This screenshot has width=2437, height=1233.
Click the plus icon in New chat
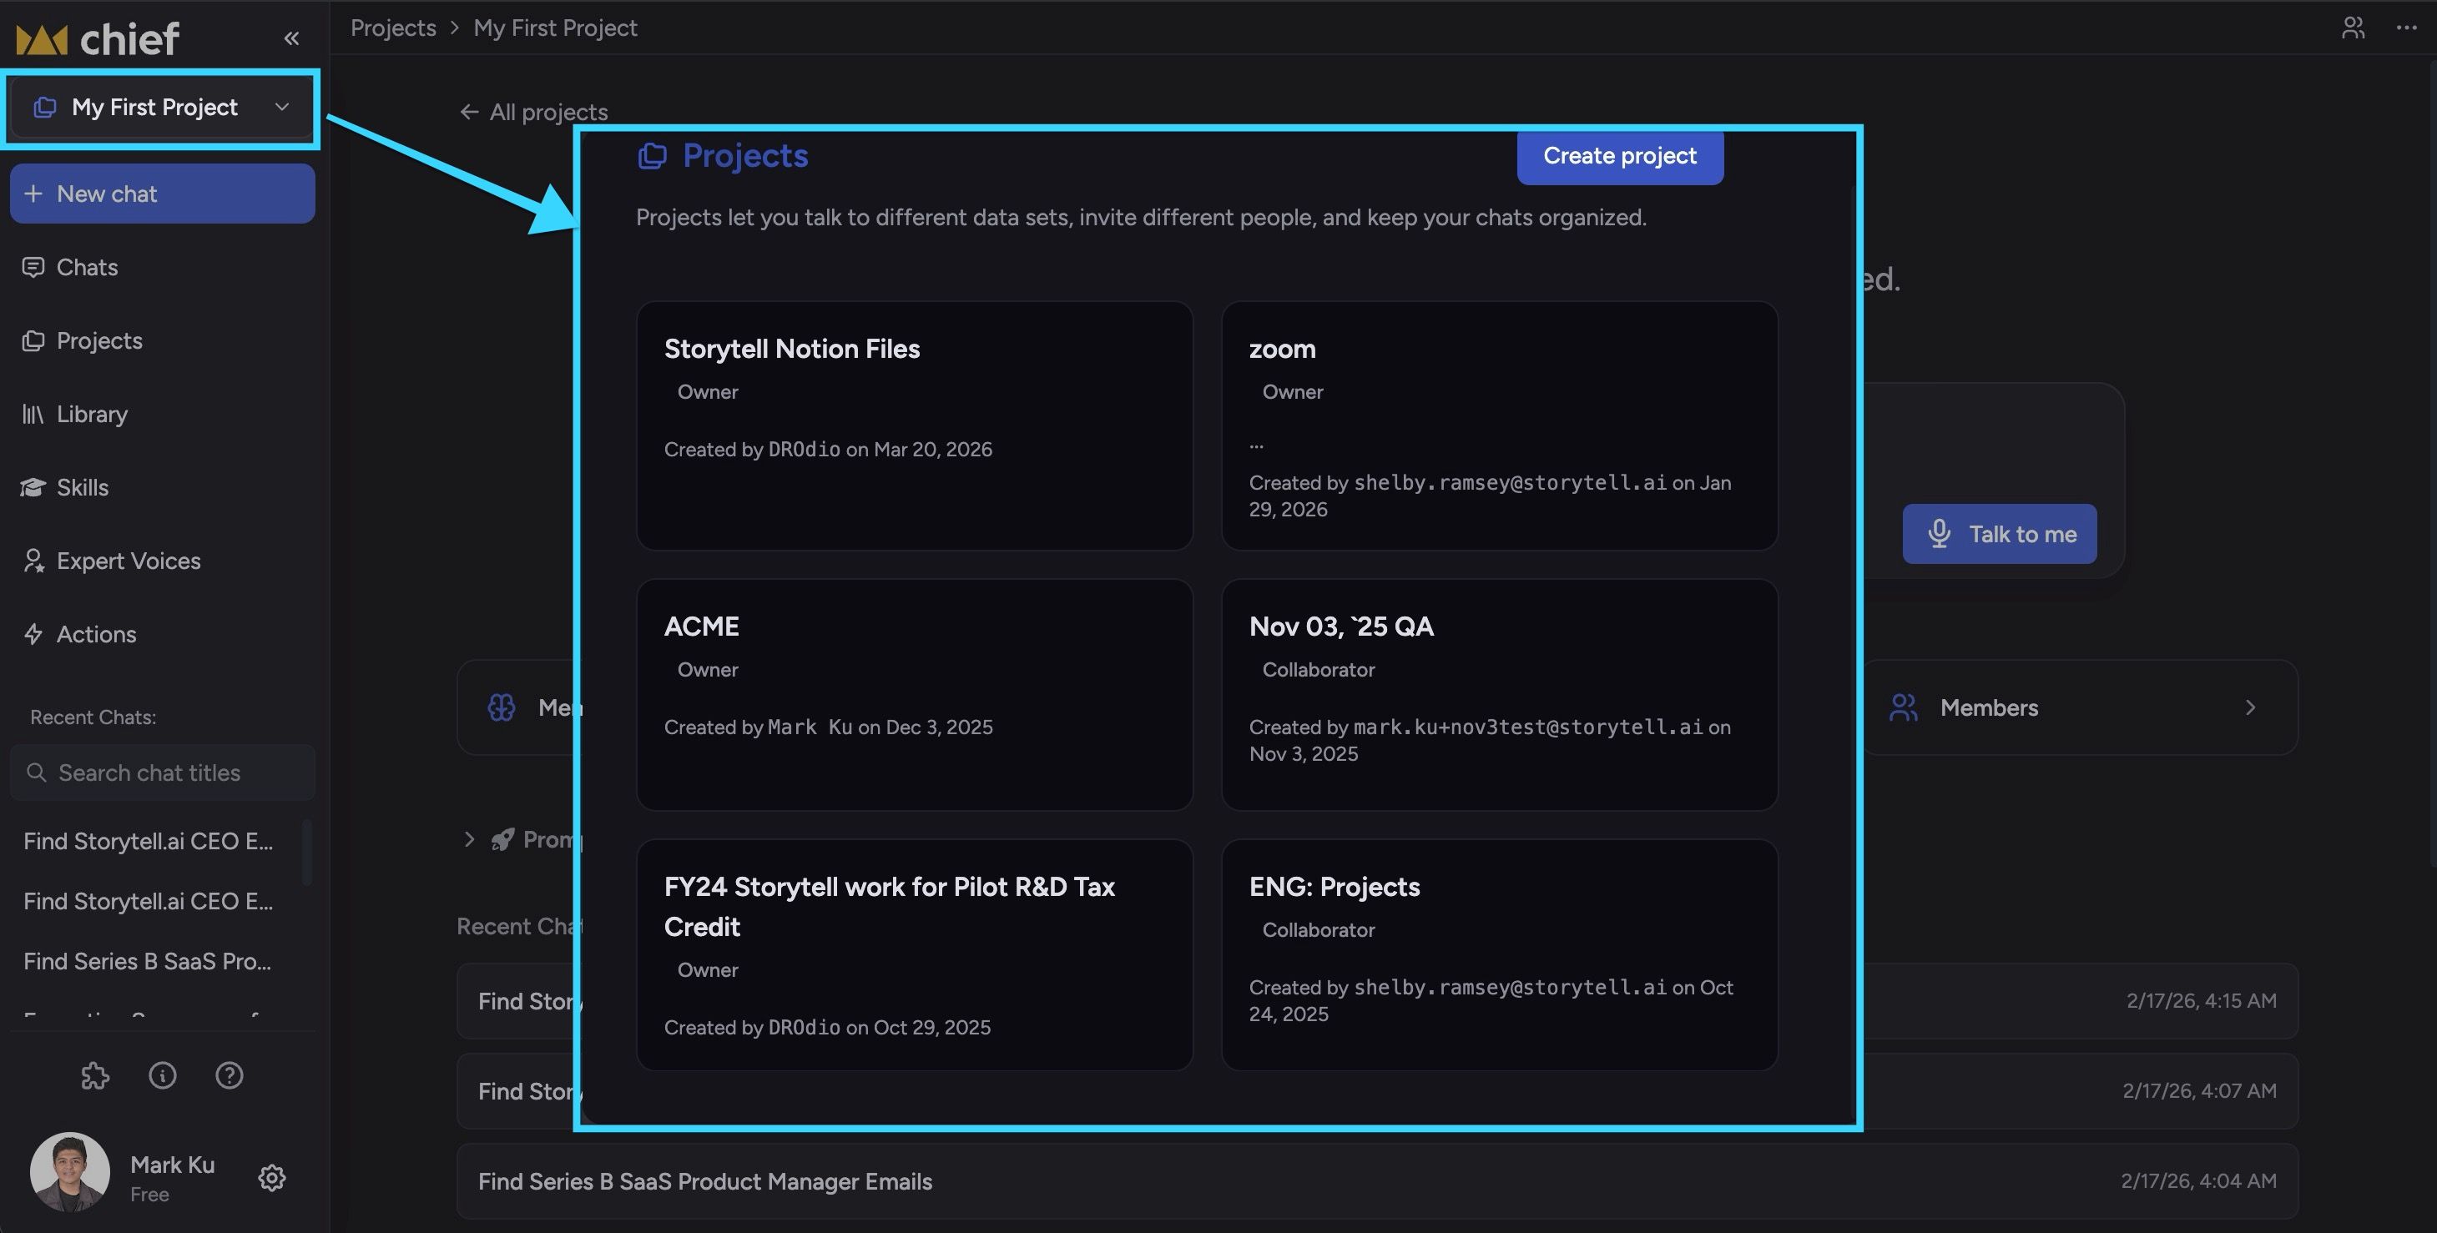coord(33,194)
